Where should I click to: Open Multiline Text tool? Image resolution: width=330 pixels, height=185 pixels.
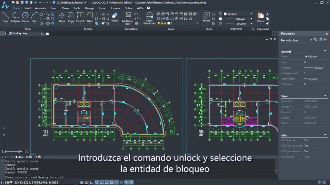127,18
